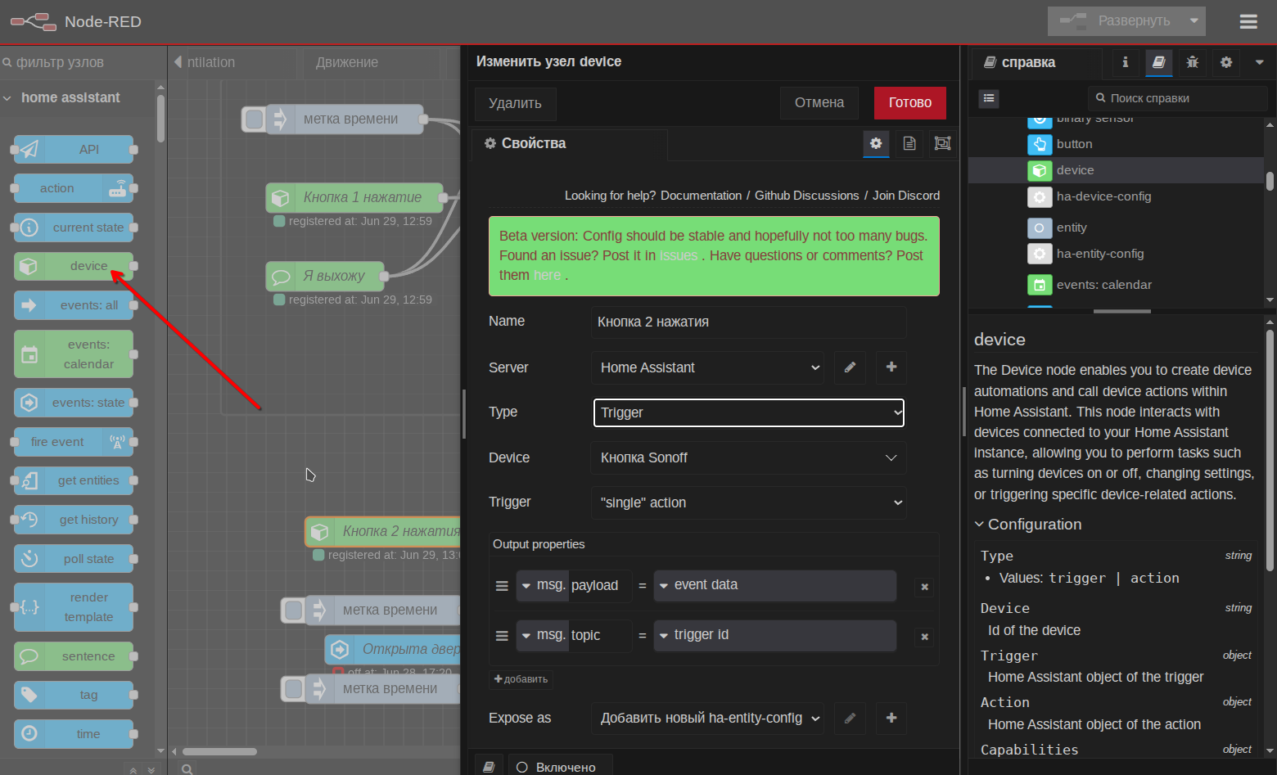This screenshot has height=775, width=1277.
Task: Toggle the Включено enabled button
Action: 560,767
